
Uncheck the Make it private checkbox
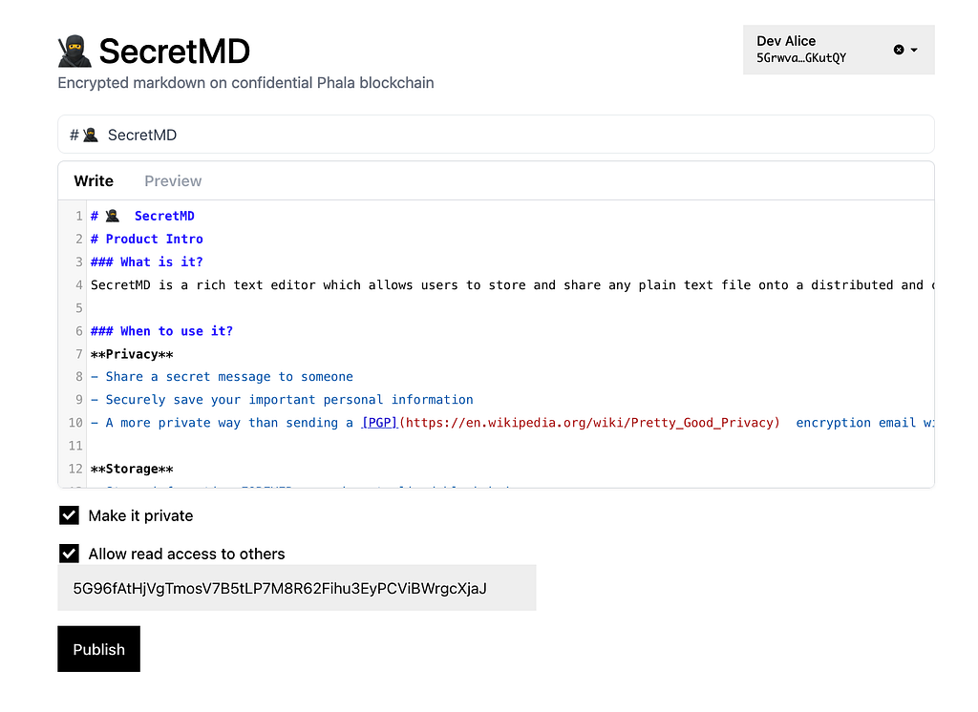(69, 515)
